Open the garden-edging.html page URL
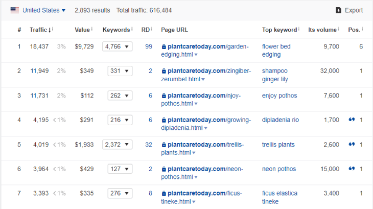 (x=204, y=51)
